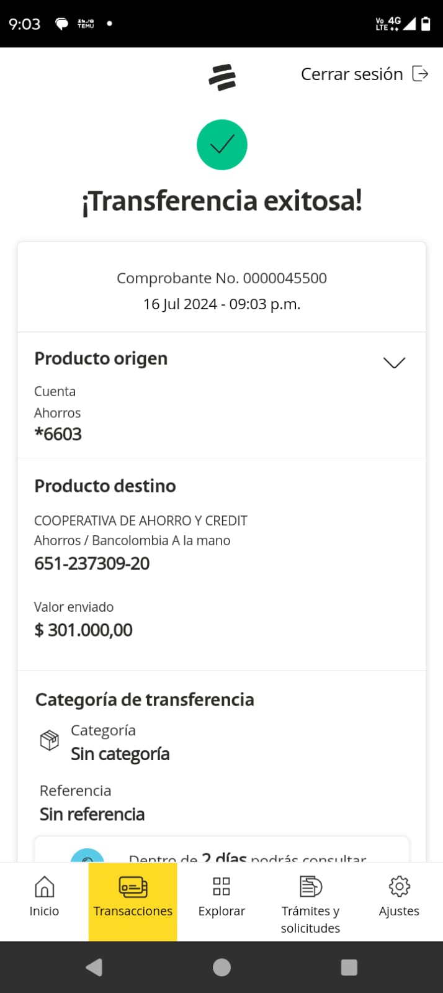Tap the Sin categoría value
Screen dimensions: 443x993
pyautogui.click(x=120, y=754)
